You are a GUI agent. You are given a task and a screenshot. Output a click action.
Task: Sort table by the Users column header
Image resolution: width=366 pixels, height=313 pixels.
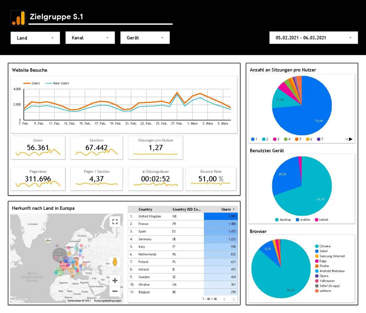tap(228, 209)
